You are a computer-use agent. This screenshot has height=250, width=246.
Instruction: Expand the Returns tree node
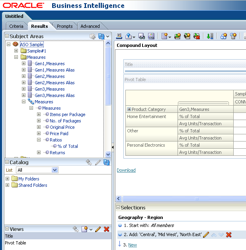[39, 152]
